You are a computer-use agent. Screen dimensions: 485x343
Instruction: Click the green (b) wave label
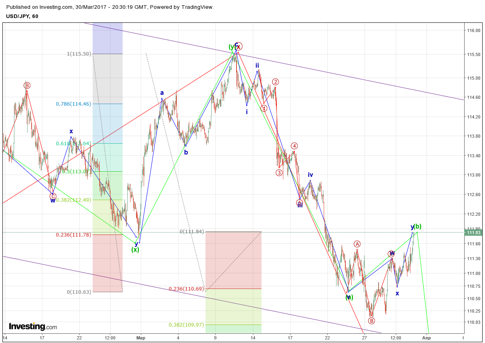[x=417, y=226]
